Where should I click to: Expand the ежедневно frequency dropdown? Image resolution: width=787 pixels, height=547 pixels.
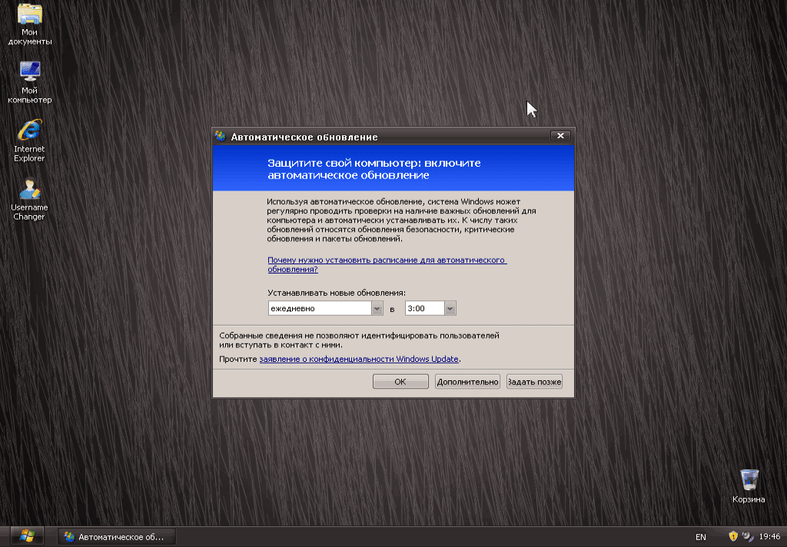click(x=377, y=308)
